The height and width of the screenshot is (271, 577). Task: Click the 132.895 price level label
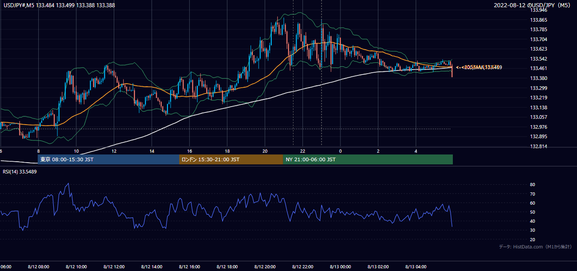click(x=539, y=136)
